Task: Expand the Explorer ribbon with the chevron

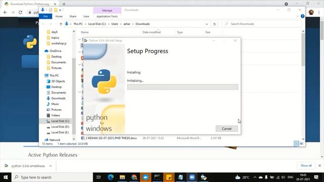Action: pos(297,16)
